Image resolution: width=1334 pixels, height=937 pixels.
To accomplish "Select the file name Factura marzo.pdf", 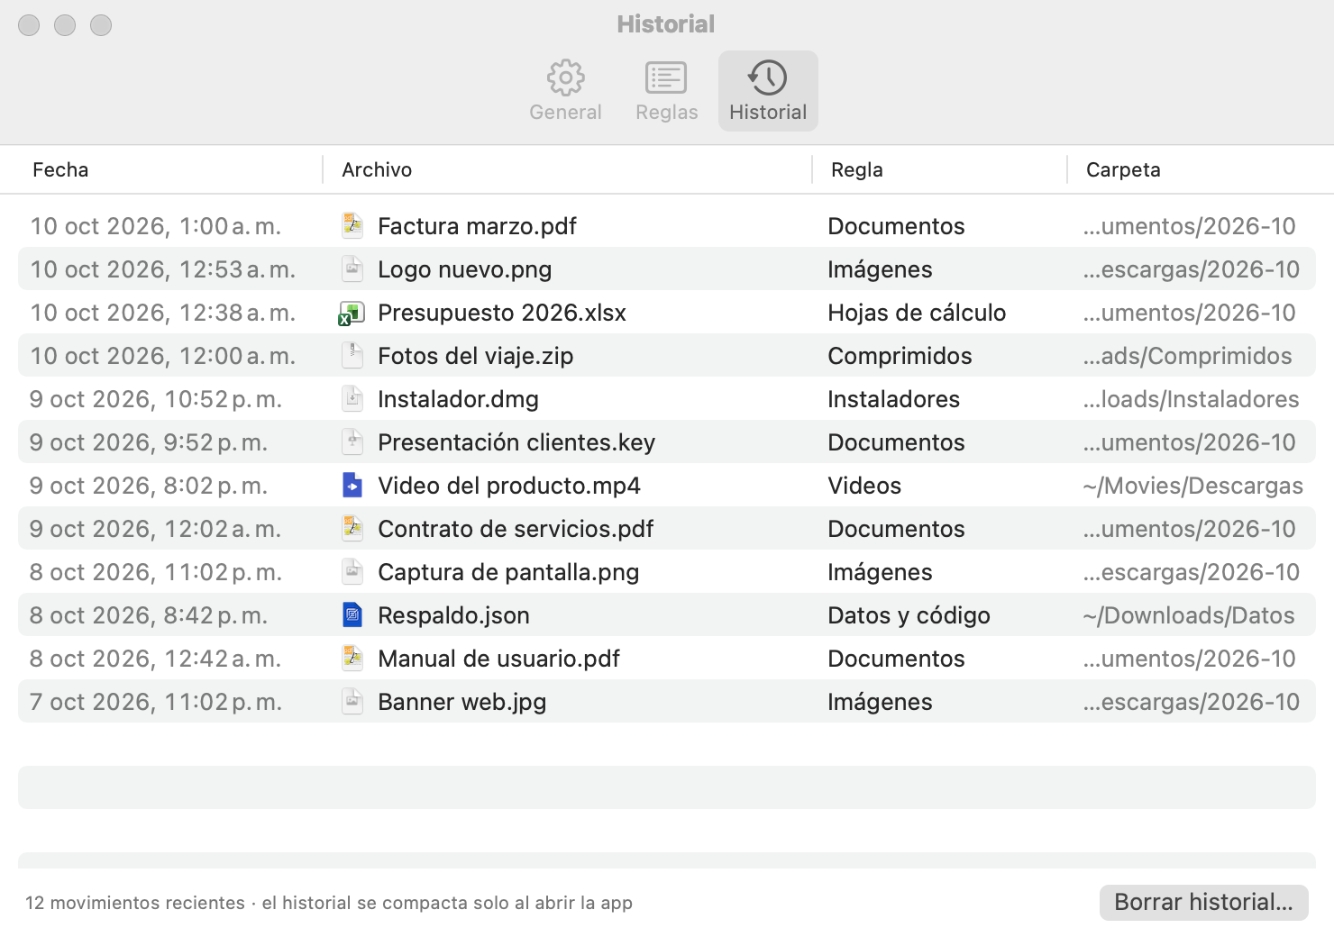I will 477,226.
